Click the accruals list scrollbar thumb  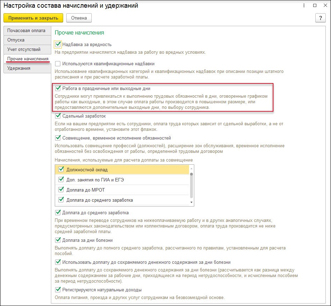(x=191, y=185)
